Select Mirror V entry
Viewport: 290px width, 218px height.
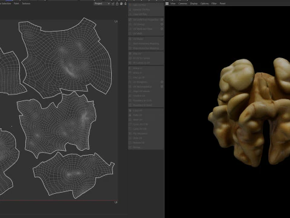click(x=146, y=73)
